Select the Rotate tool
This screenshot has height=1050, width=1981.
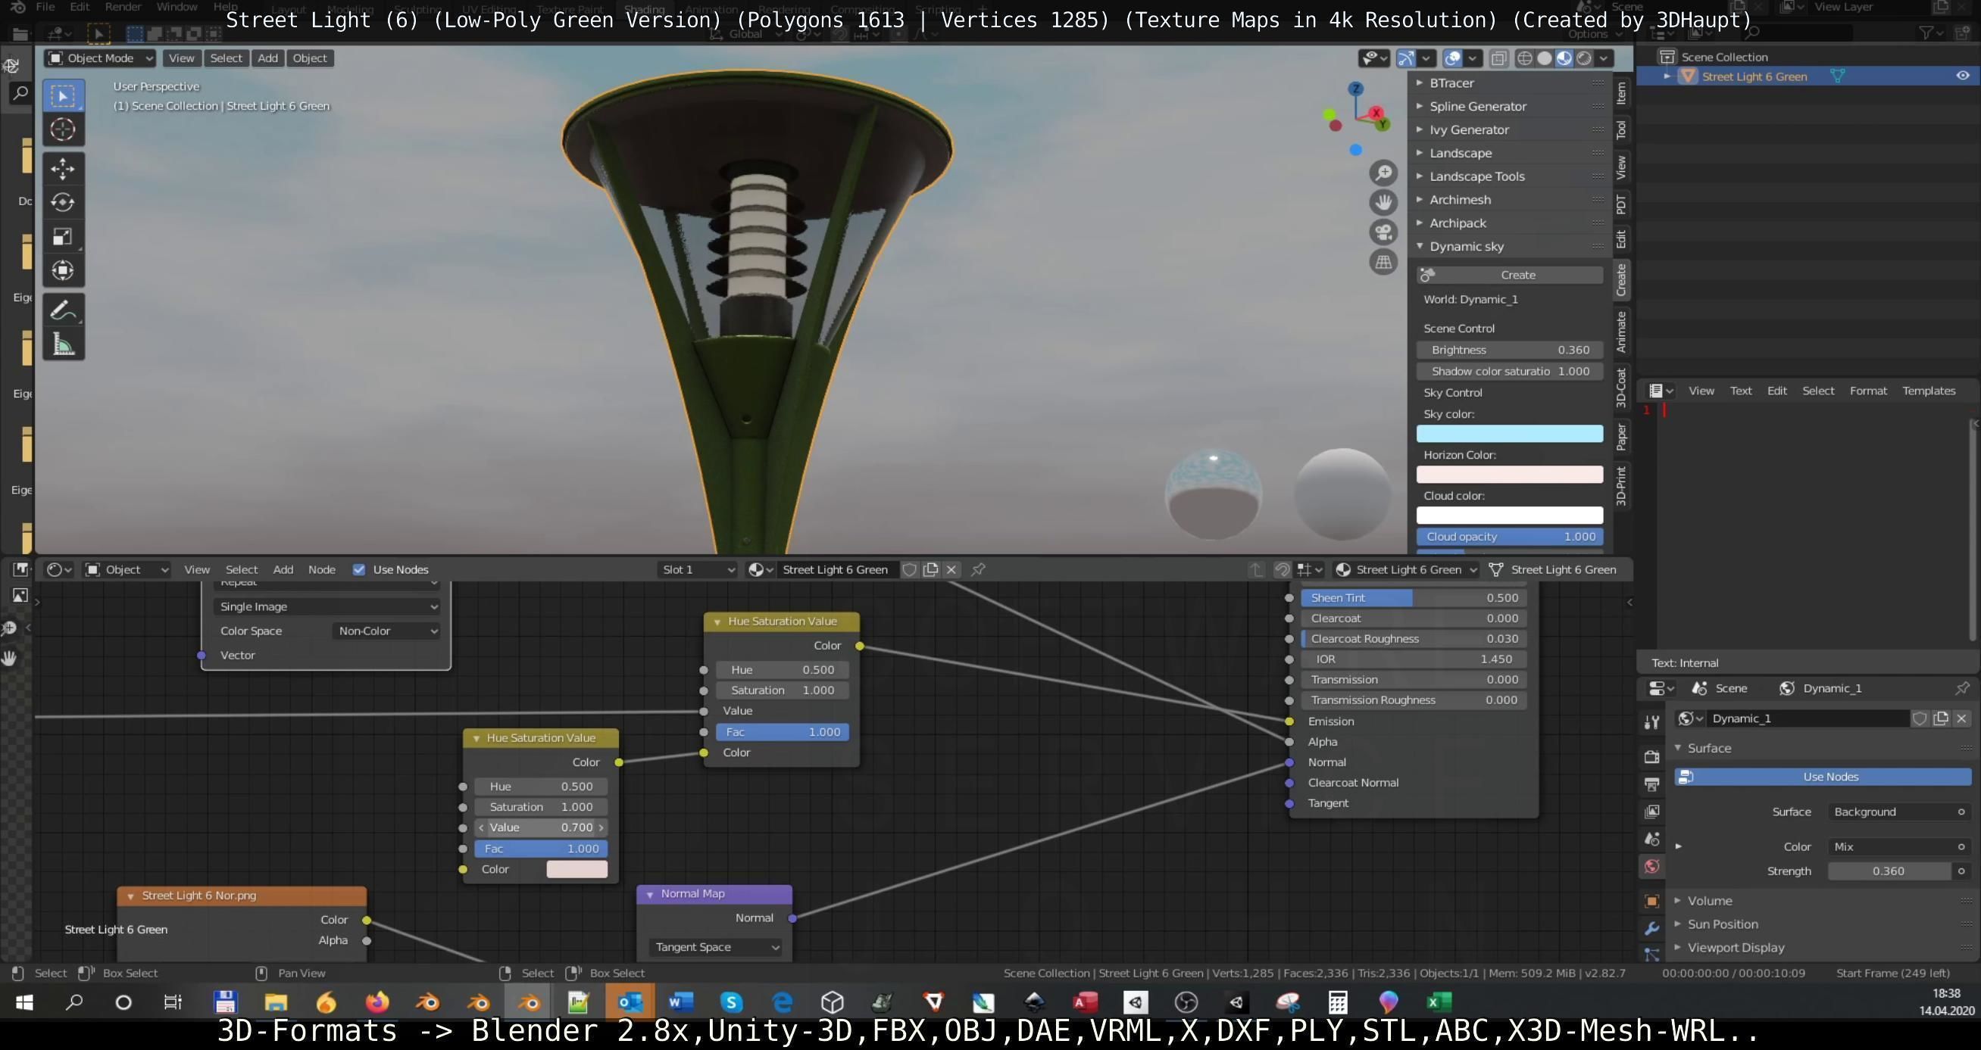pos(63,202)
